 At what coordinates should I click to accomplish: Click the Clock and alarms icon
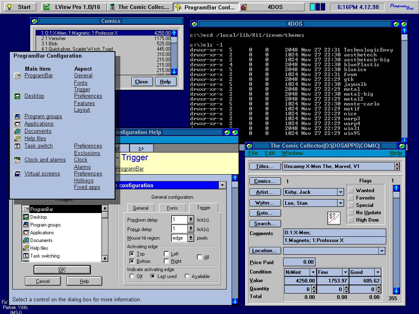[17, 160]
